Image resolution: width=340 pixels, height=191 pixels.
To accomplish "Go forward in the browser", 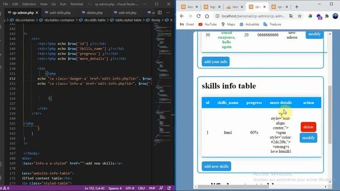I will 190,16.
